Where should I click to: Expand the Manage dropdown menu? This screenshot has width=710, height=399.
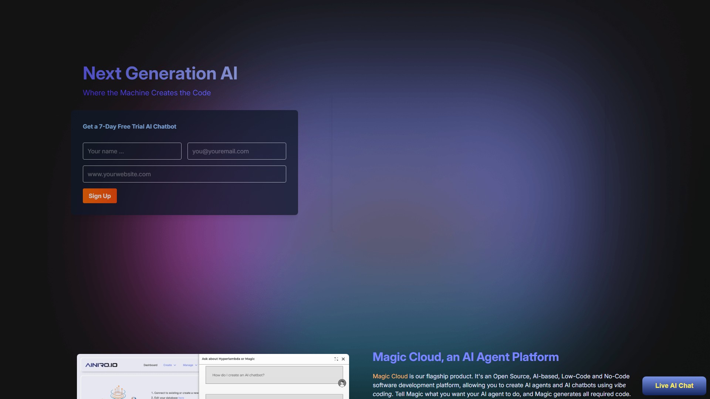tap(190, 365)
